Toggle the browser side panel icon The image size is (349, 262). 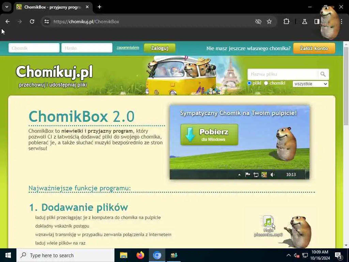[317, 21]
